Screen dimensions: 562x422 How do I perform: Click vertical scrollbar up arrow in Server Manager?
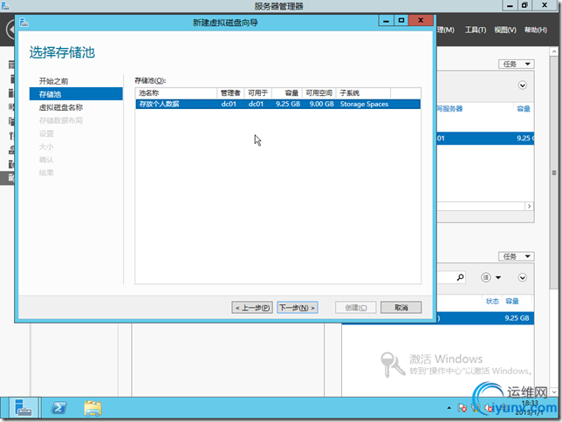(554, 51)
